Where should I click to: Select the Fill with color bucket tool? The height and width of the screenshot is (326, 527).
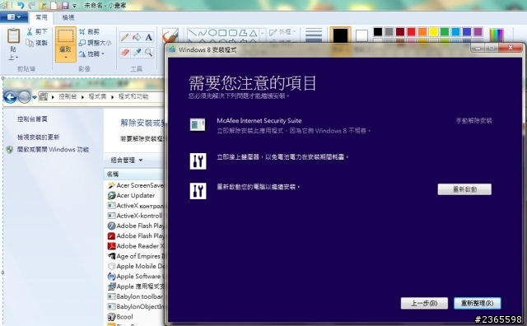137,37
